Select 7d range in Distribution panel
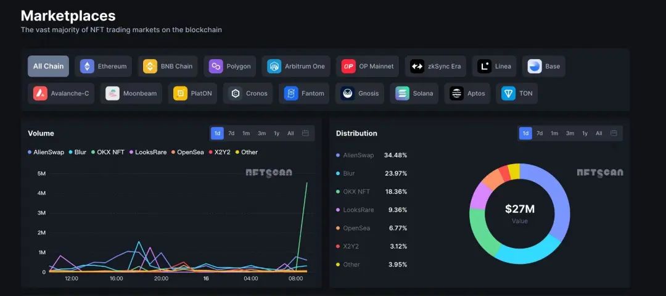Image resolution: width=666 pixels, height=296 pixels. 540,133
